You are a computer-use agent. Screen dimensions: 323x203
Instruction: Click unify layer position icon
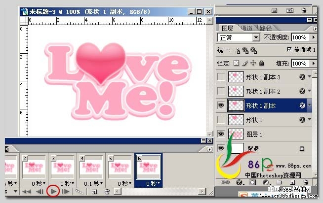(237, 50)
